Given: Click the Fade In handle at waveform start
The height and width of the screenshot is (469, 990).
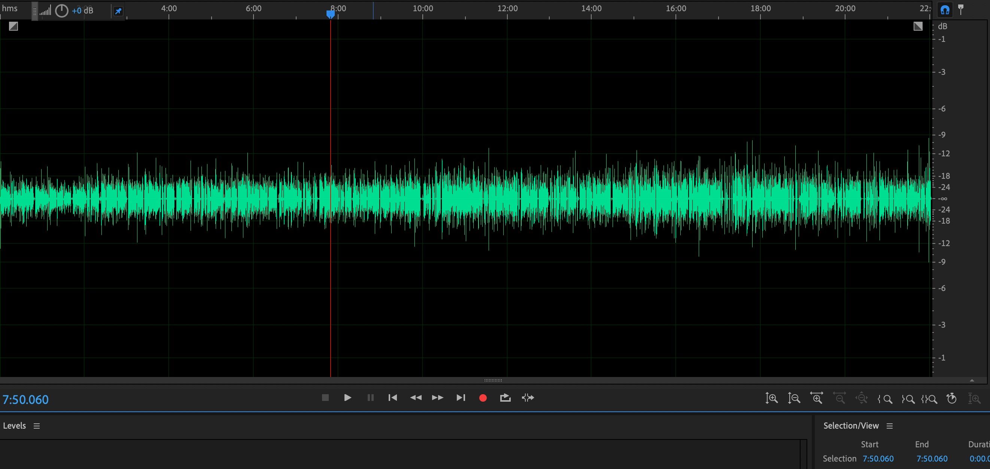Looking at the screenshot, I should 13,26.
